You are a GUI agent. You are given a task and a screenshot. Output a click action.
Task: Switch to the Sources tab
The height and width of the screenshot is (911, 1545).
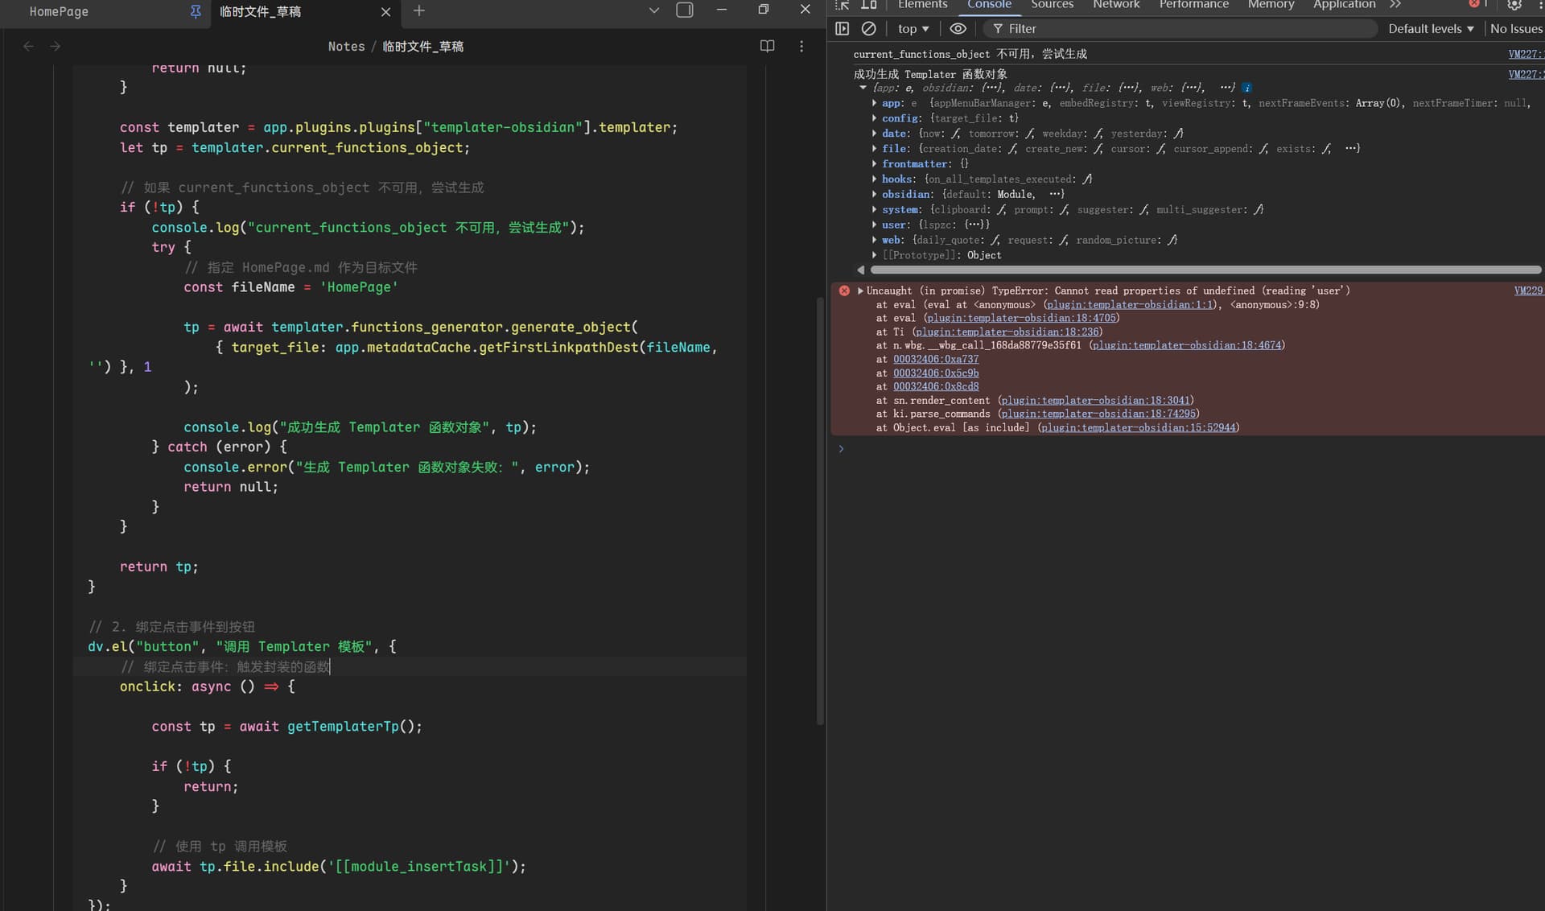pyautogui.click(x=1052, y=5)
